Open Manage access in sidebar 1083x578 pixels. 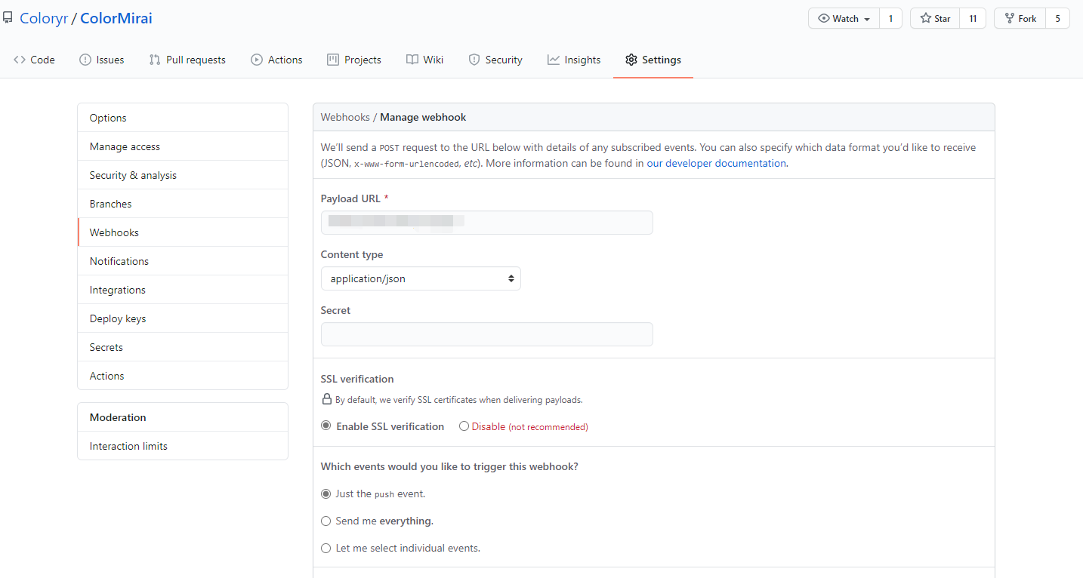tap(183, 146)
